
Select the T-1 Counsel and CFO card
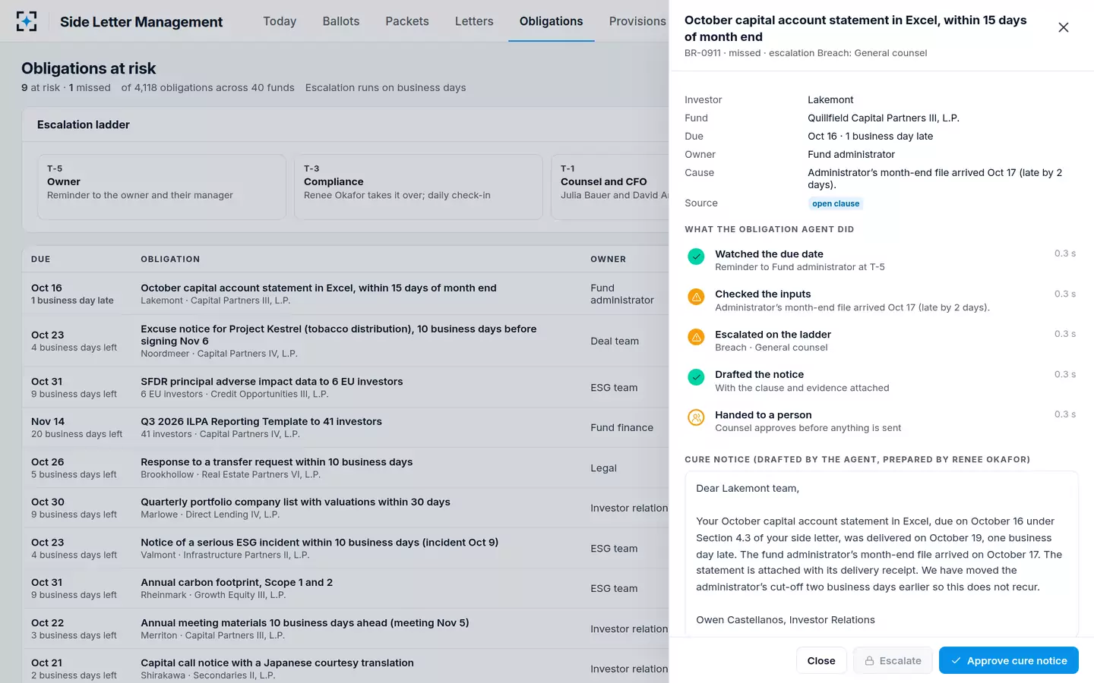(x=610, y=187)
